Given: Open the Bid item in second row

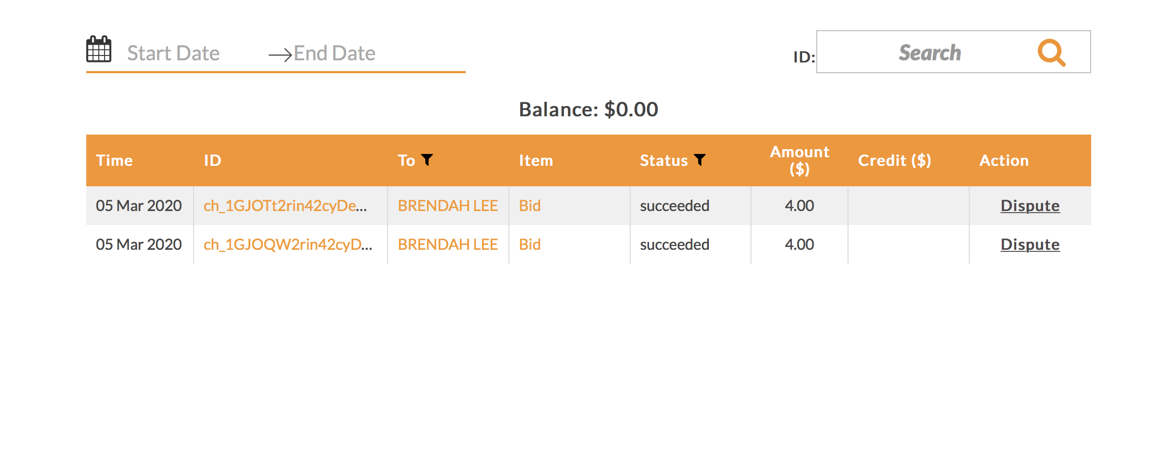Looking at the screenshot, I should (529, 244).
